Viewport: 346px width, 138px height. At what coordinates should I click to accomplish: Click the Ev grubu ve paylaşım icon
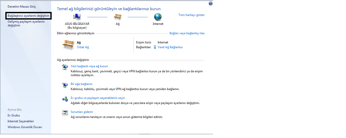click(x=65, y=99)
